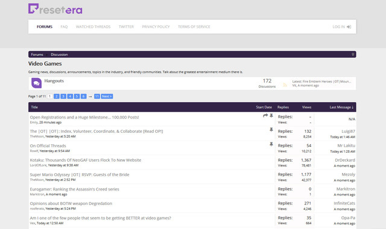Open latest Fire Emblem Heroes thread link
This screenshot has height=229, width=386.
coord(327,82)
